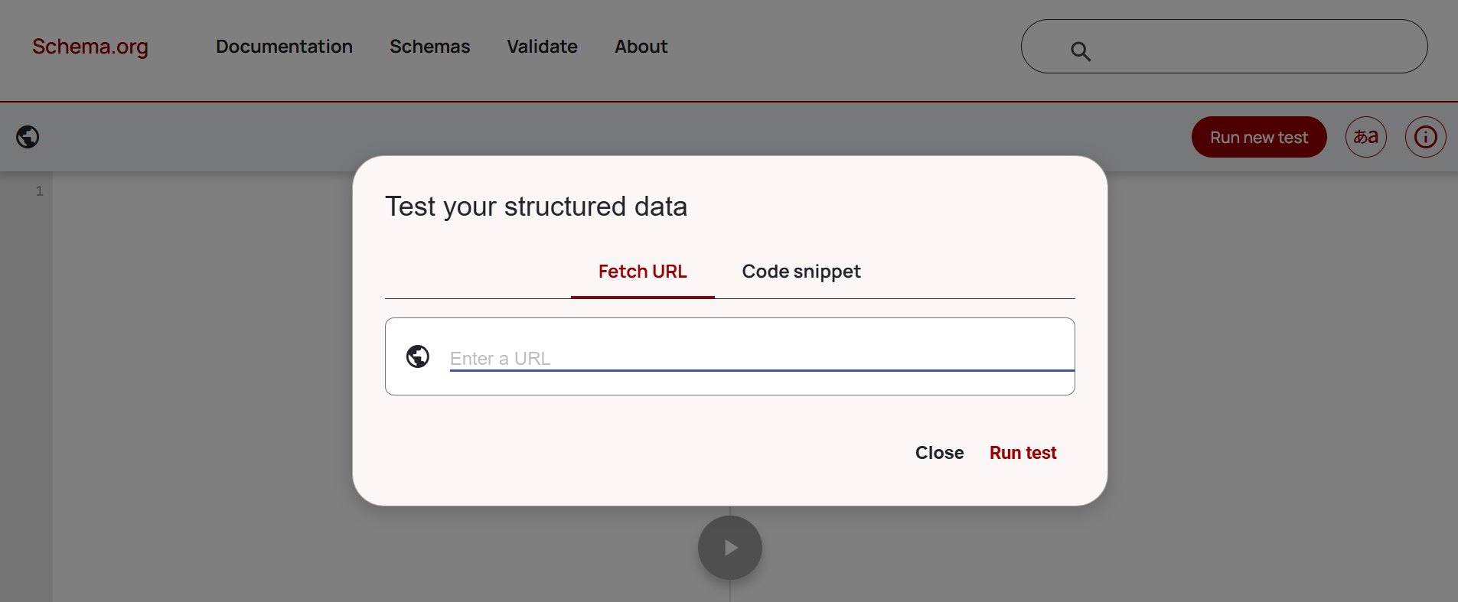
Task: Click the Run new test button
Action: (1259, 137)
